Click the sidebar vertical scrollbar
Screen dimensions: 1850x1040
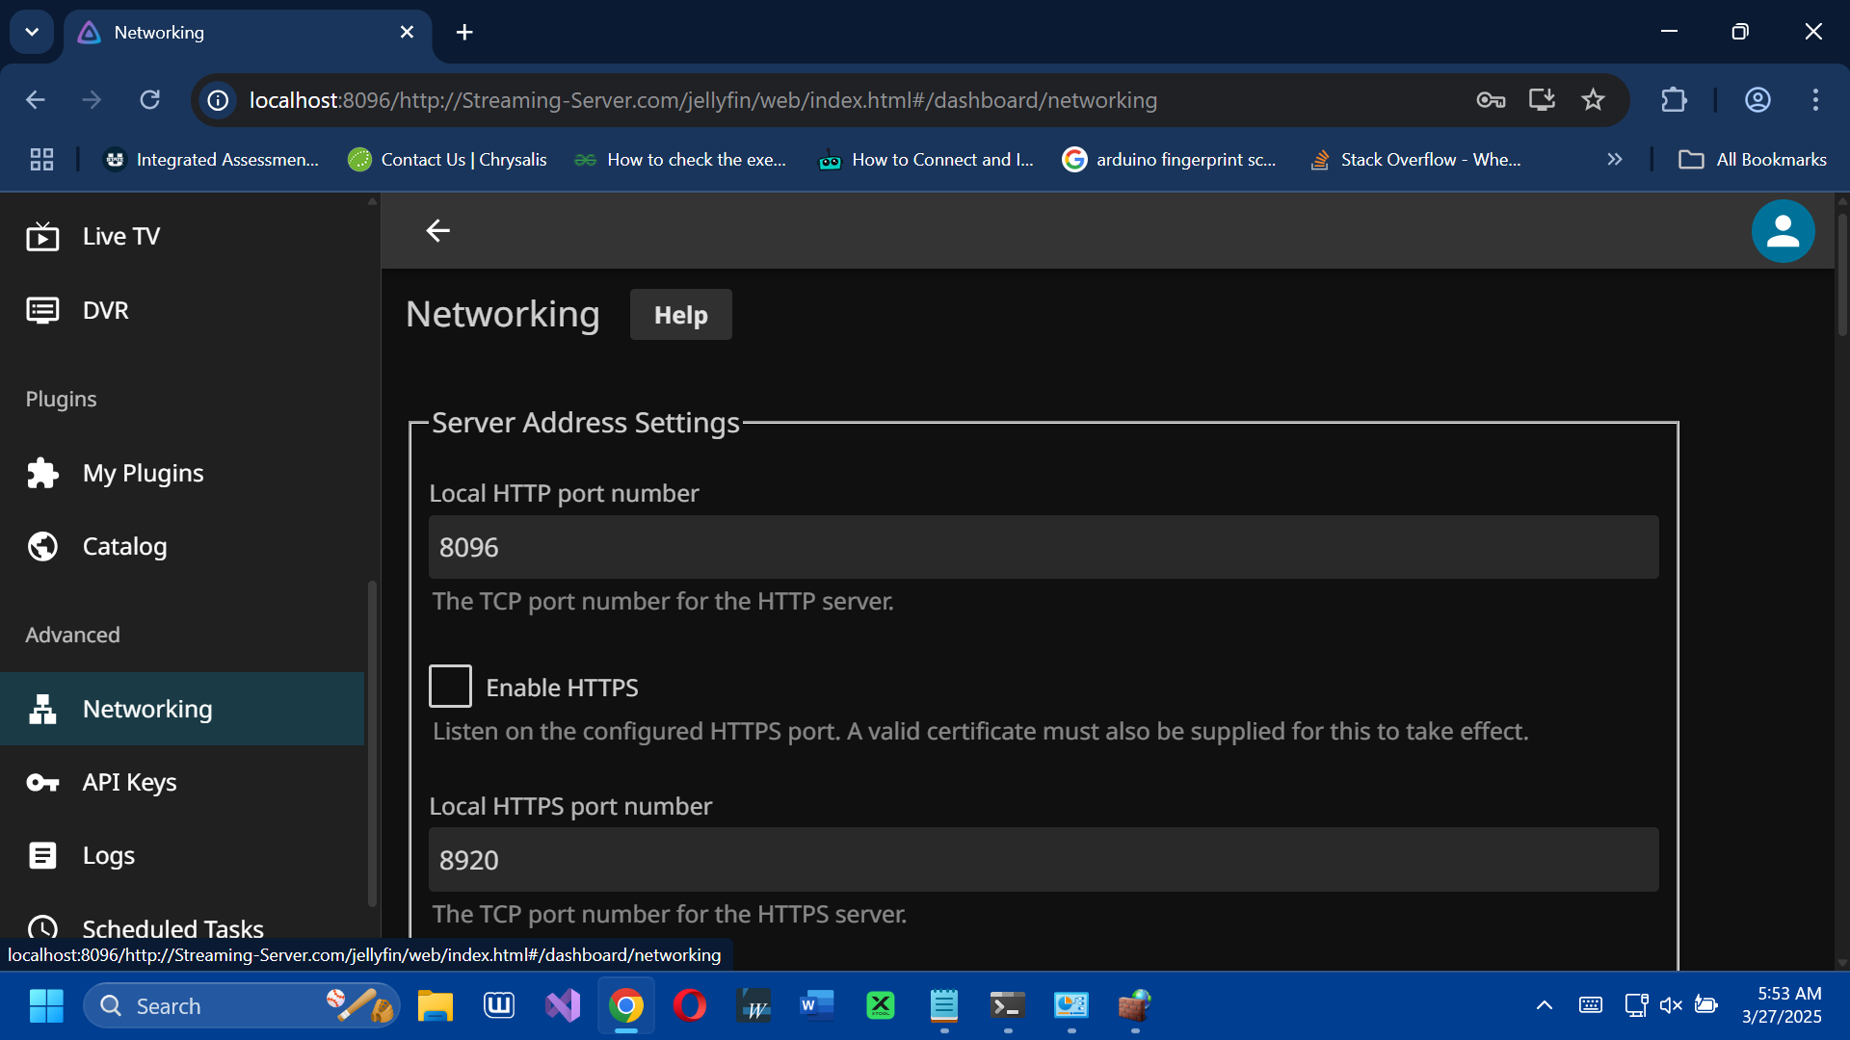click(x=372, y=741)
